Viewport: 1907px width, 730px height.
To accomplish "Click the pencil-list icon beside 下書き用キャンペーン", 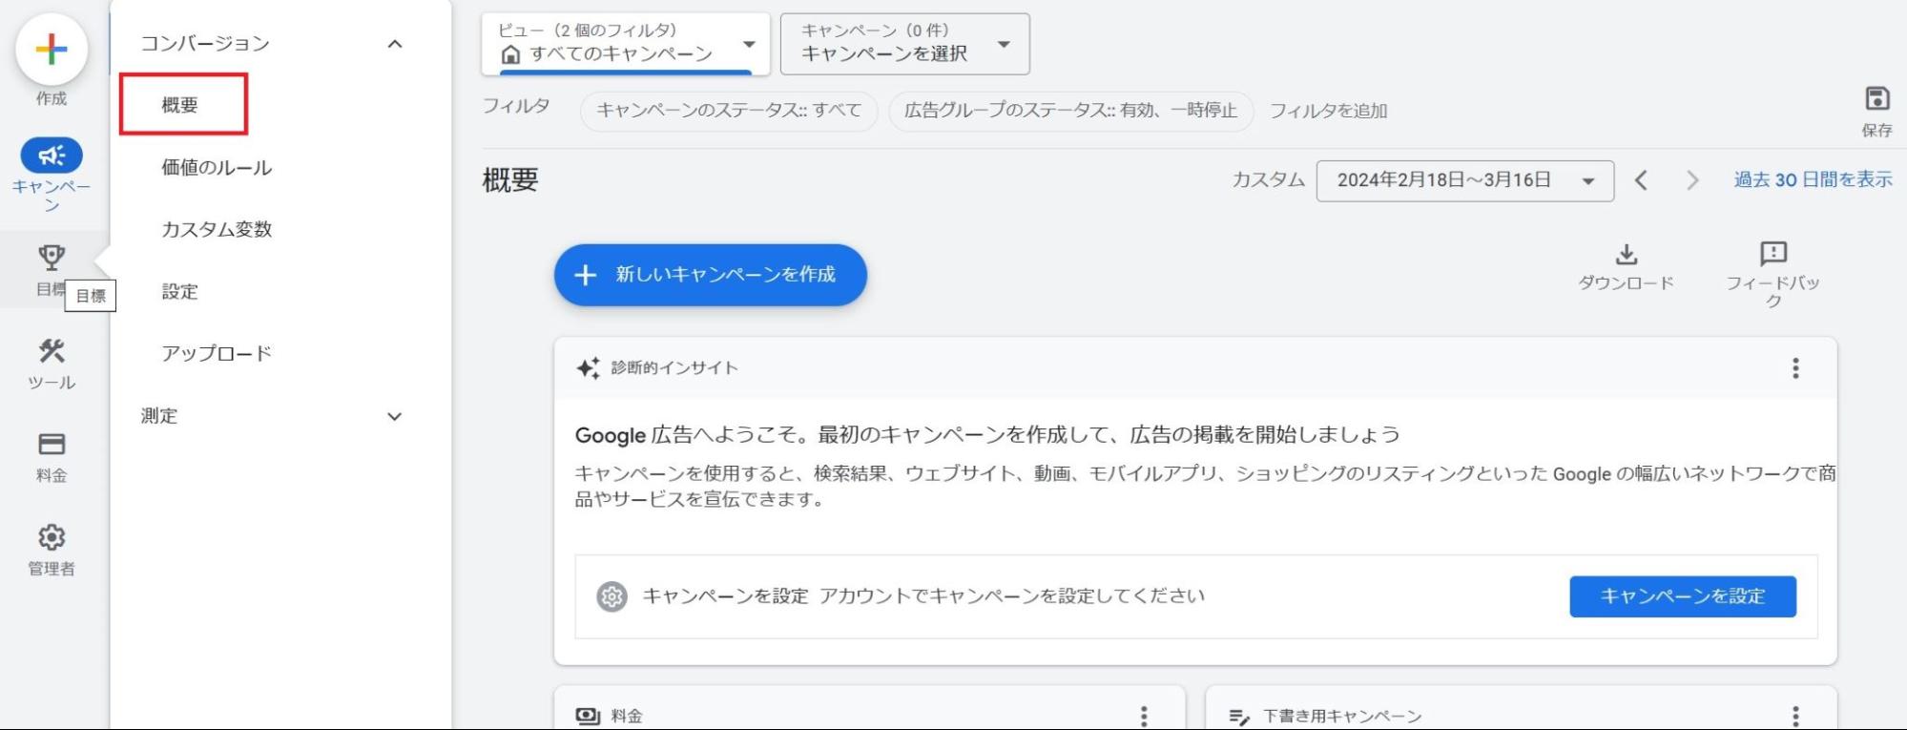I will click(1239, 717).
